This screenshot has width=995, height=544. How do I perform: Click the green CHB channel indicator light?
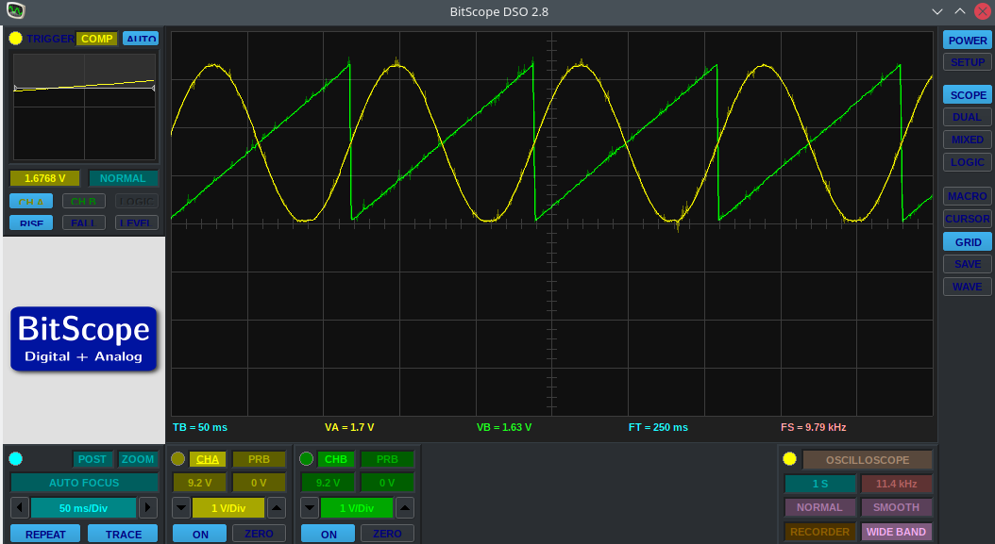pyautogui.click(x=306, y=459)
